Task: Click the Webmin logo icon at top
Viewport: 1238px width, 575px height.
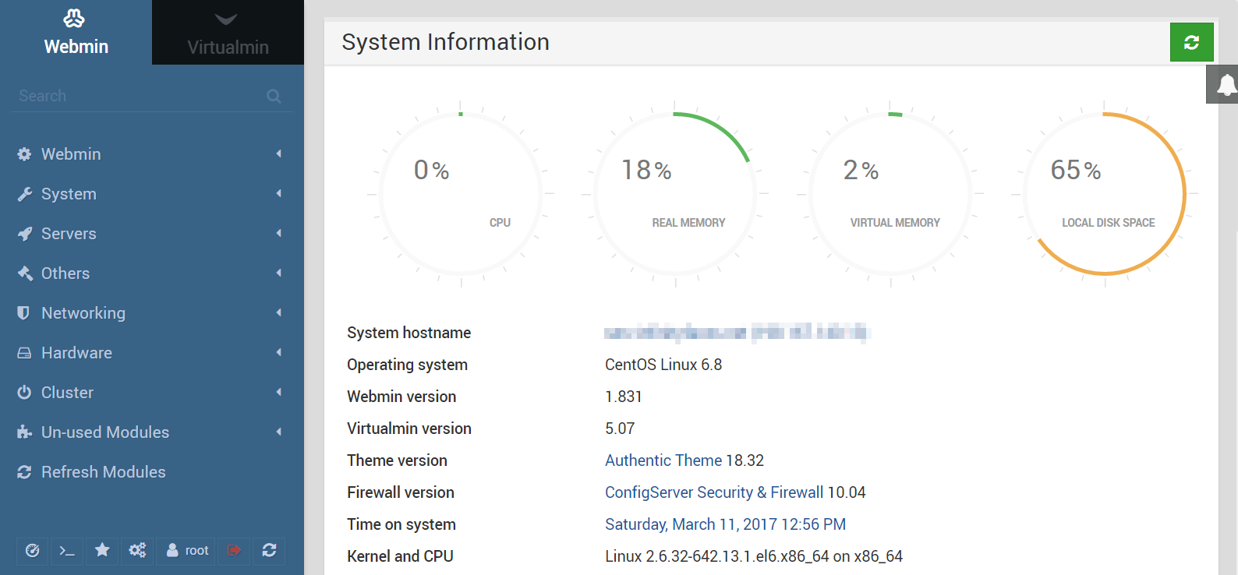Action: click(74, 18)
